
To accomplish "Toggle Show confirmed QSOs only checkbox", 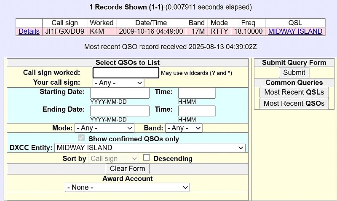I will coord(81,138).
